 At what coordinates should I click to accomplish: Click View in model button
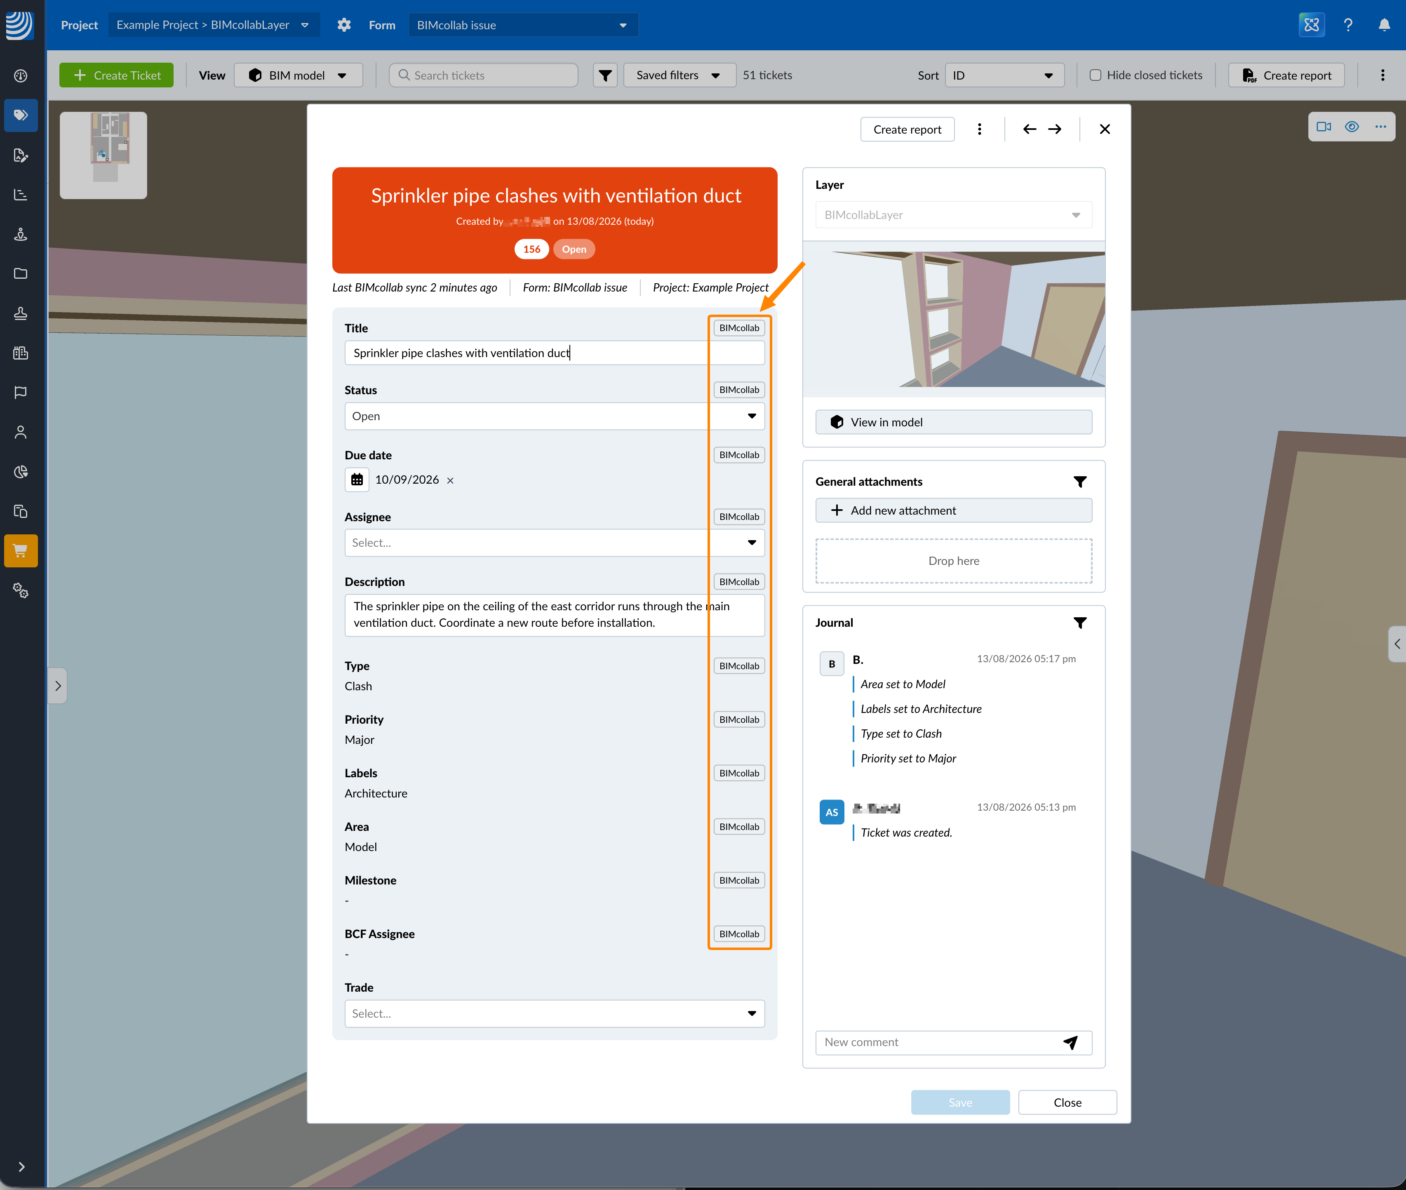click(x=953, y=422)
